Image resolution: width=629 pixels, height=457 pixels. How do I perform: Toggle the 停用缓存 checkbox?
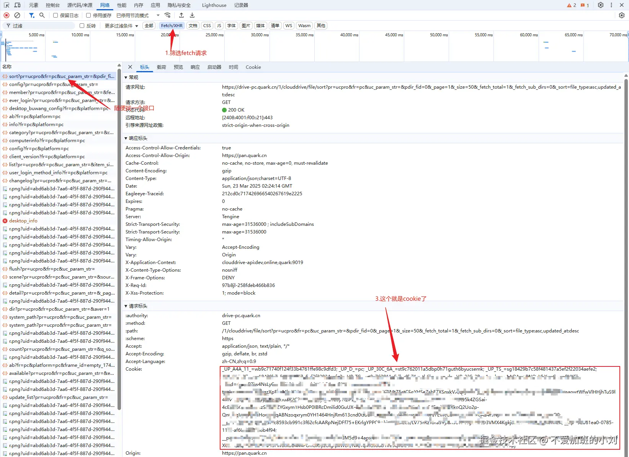point(88,15)
